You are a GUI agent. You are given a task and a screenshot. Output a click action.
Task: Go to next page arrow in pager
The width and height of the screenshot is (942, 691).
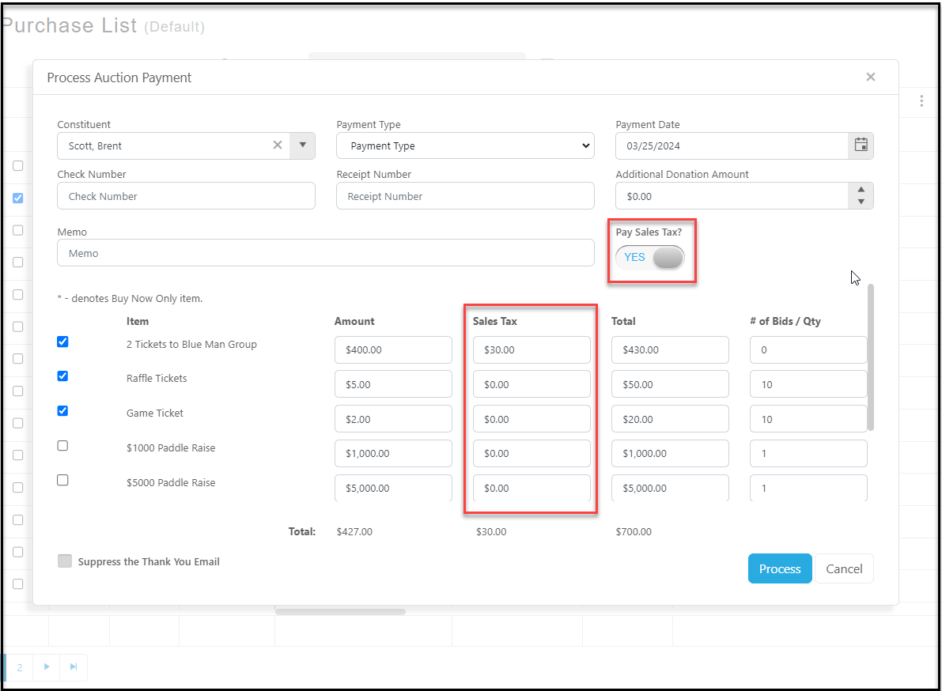coord(46,666)
